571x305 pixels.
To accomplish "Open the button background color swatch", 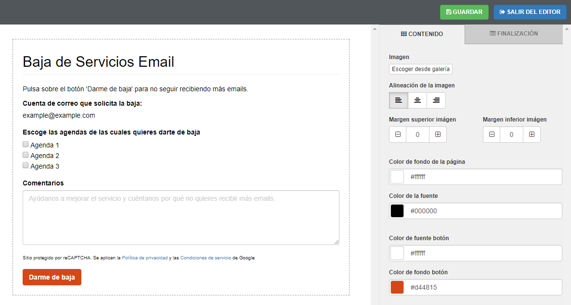I will tap(397, 287).
